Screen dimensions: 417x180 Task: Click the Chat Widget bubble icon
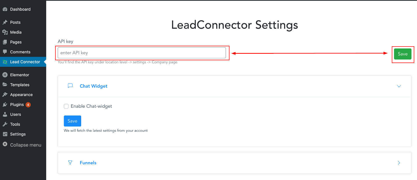point(70,86)
